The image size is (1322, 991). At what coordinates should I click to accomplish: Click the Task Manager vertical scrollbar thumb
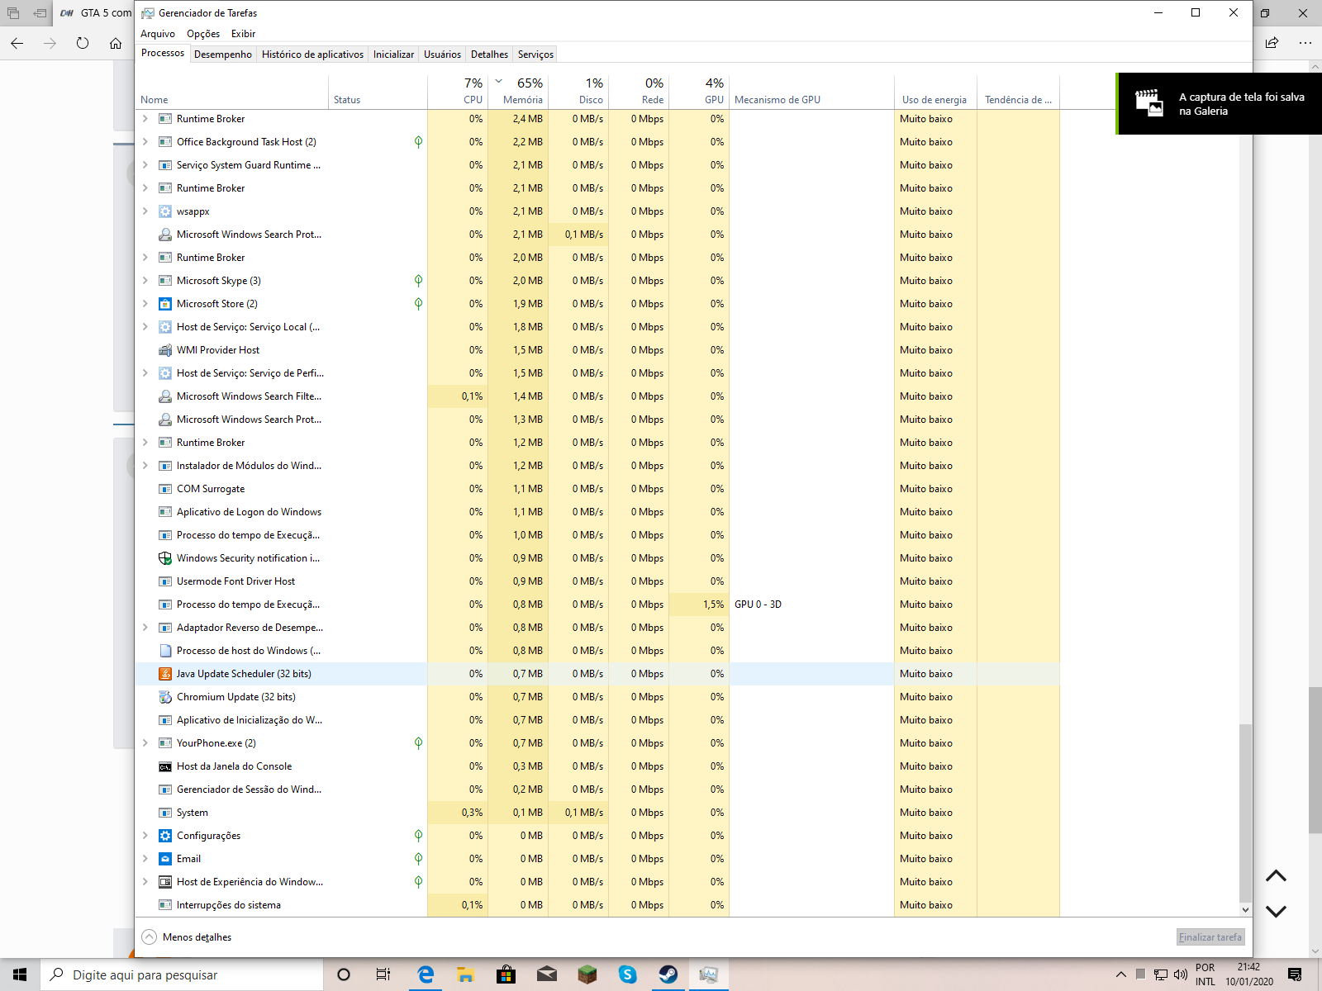point(1245,813)
